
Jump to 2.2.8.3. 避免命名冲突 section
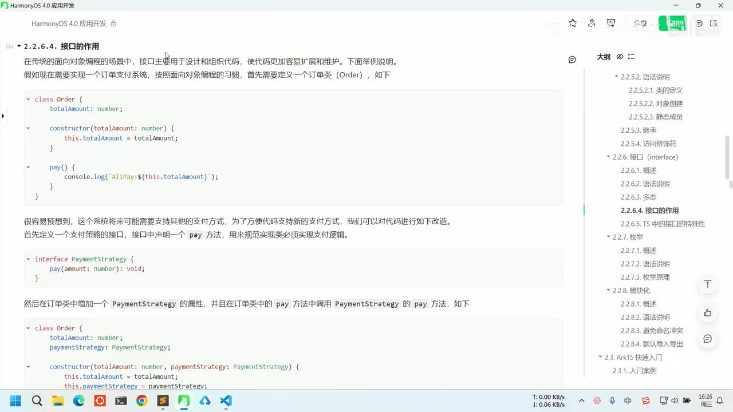point(652,331)
